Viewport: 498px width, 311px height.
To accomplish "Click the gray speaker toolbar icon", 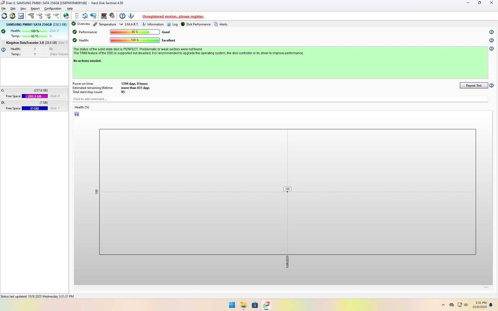I will pos(112,15).
